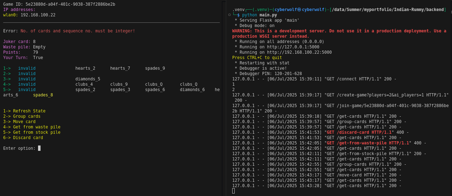Image resolution: width=452 pixels, height=196 pixels.
Task: Click the Enter option input cursor
Action: [x=39, y=148]
